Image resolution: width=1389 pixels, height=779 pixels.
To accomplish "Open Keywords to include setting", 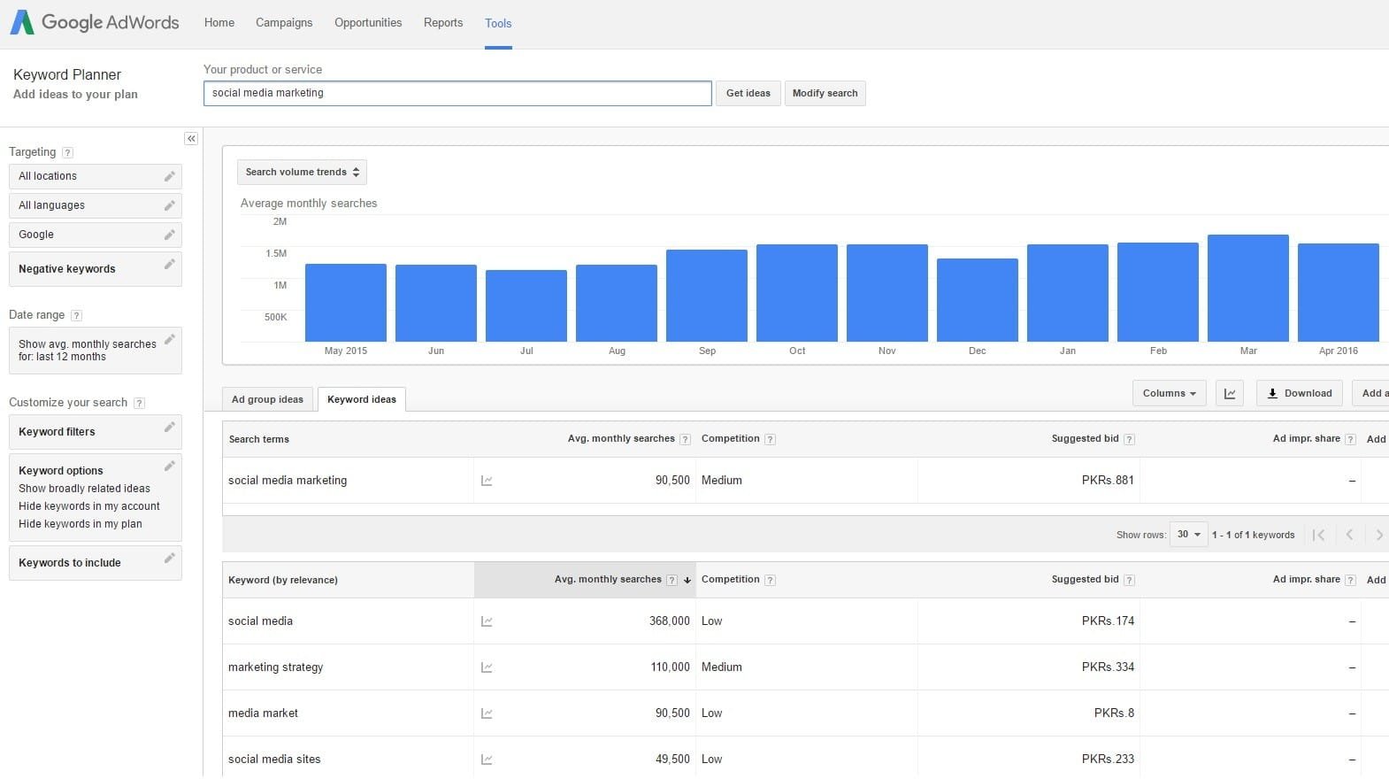I will pyautogui.click(x=96, y=563).
